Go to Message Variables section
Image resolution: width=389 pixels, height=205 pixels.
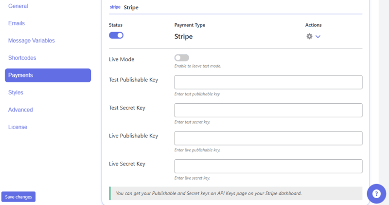[x=31, y=40]
